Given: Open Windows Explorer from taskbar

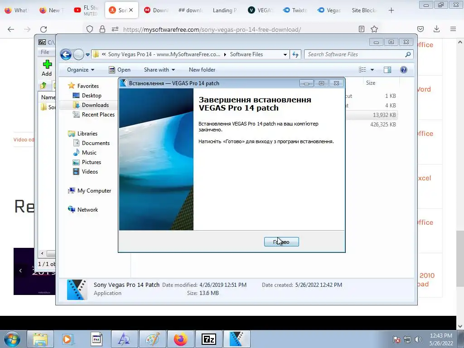Looking at the screenshot, I should (40, 339).
